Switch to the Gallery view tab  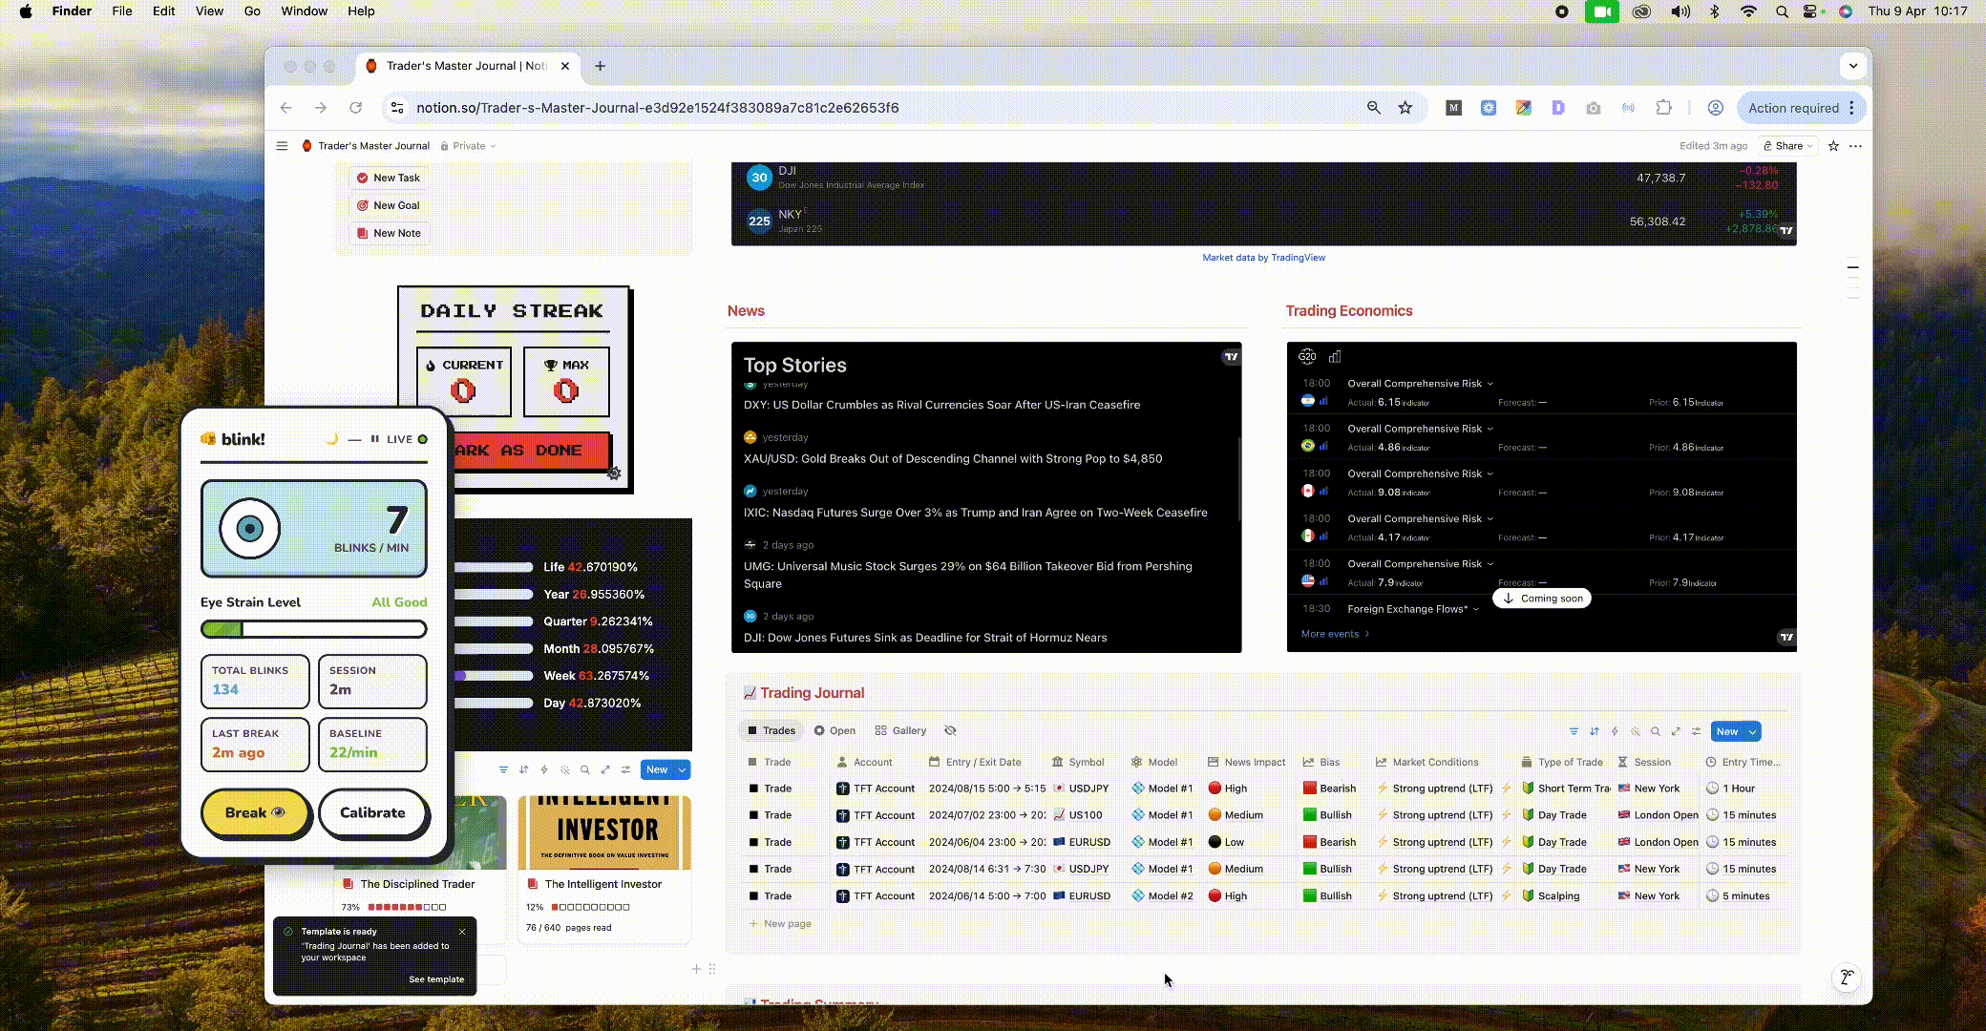[x=900, y=730]
